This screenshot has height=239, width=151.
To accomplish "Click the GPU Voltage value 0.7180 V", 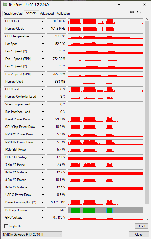I will 59,218.
